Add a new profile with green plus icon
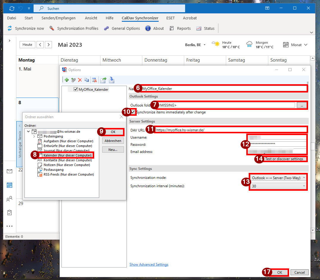This screenshot has width=320, height=280. click(67, 80)
